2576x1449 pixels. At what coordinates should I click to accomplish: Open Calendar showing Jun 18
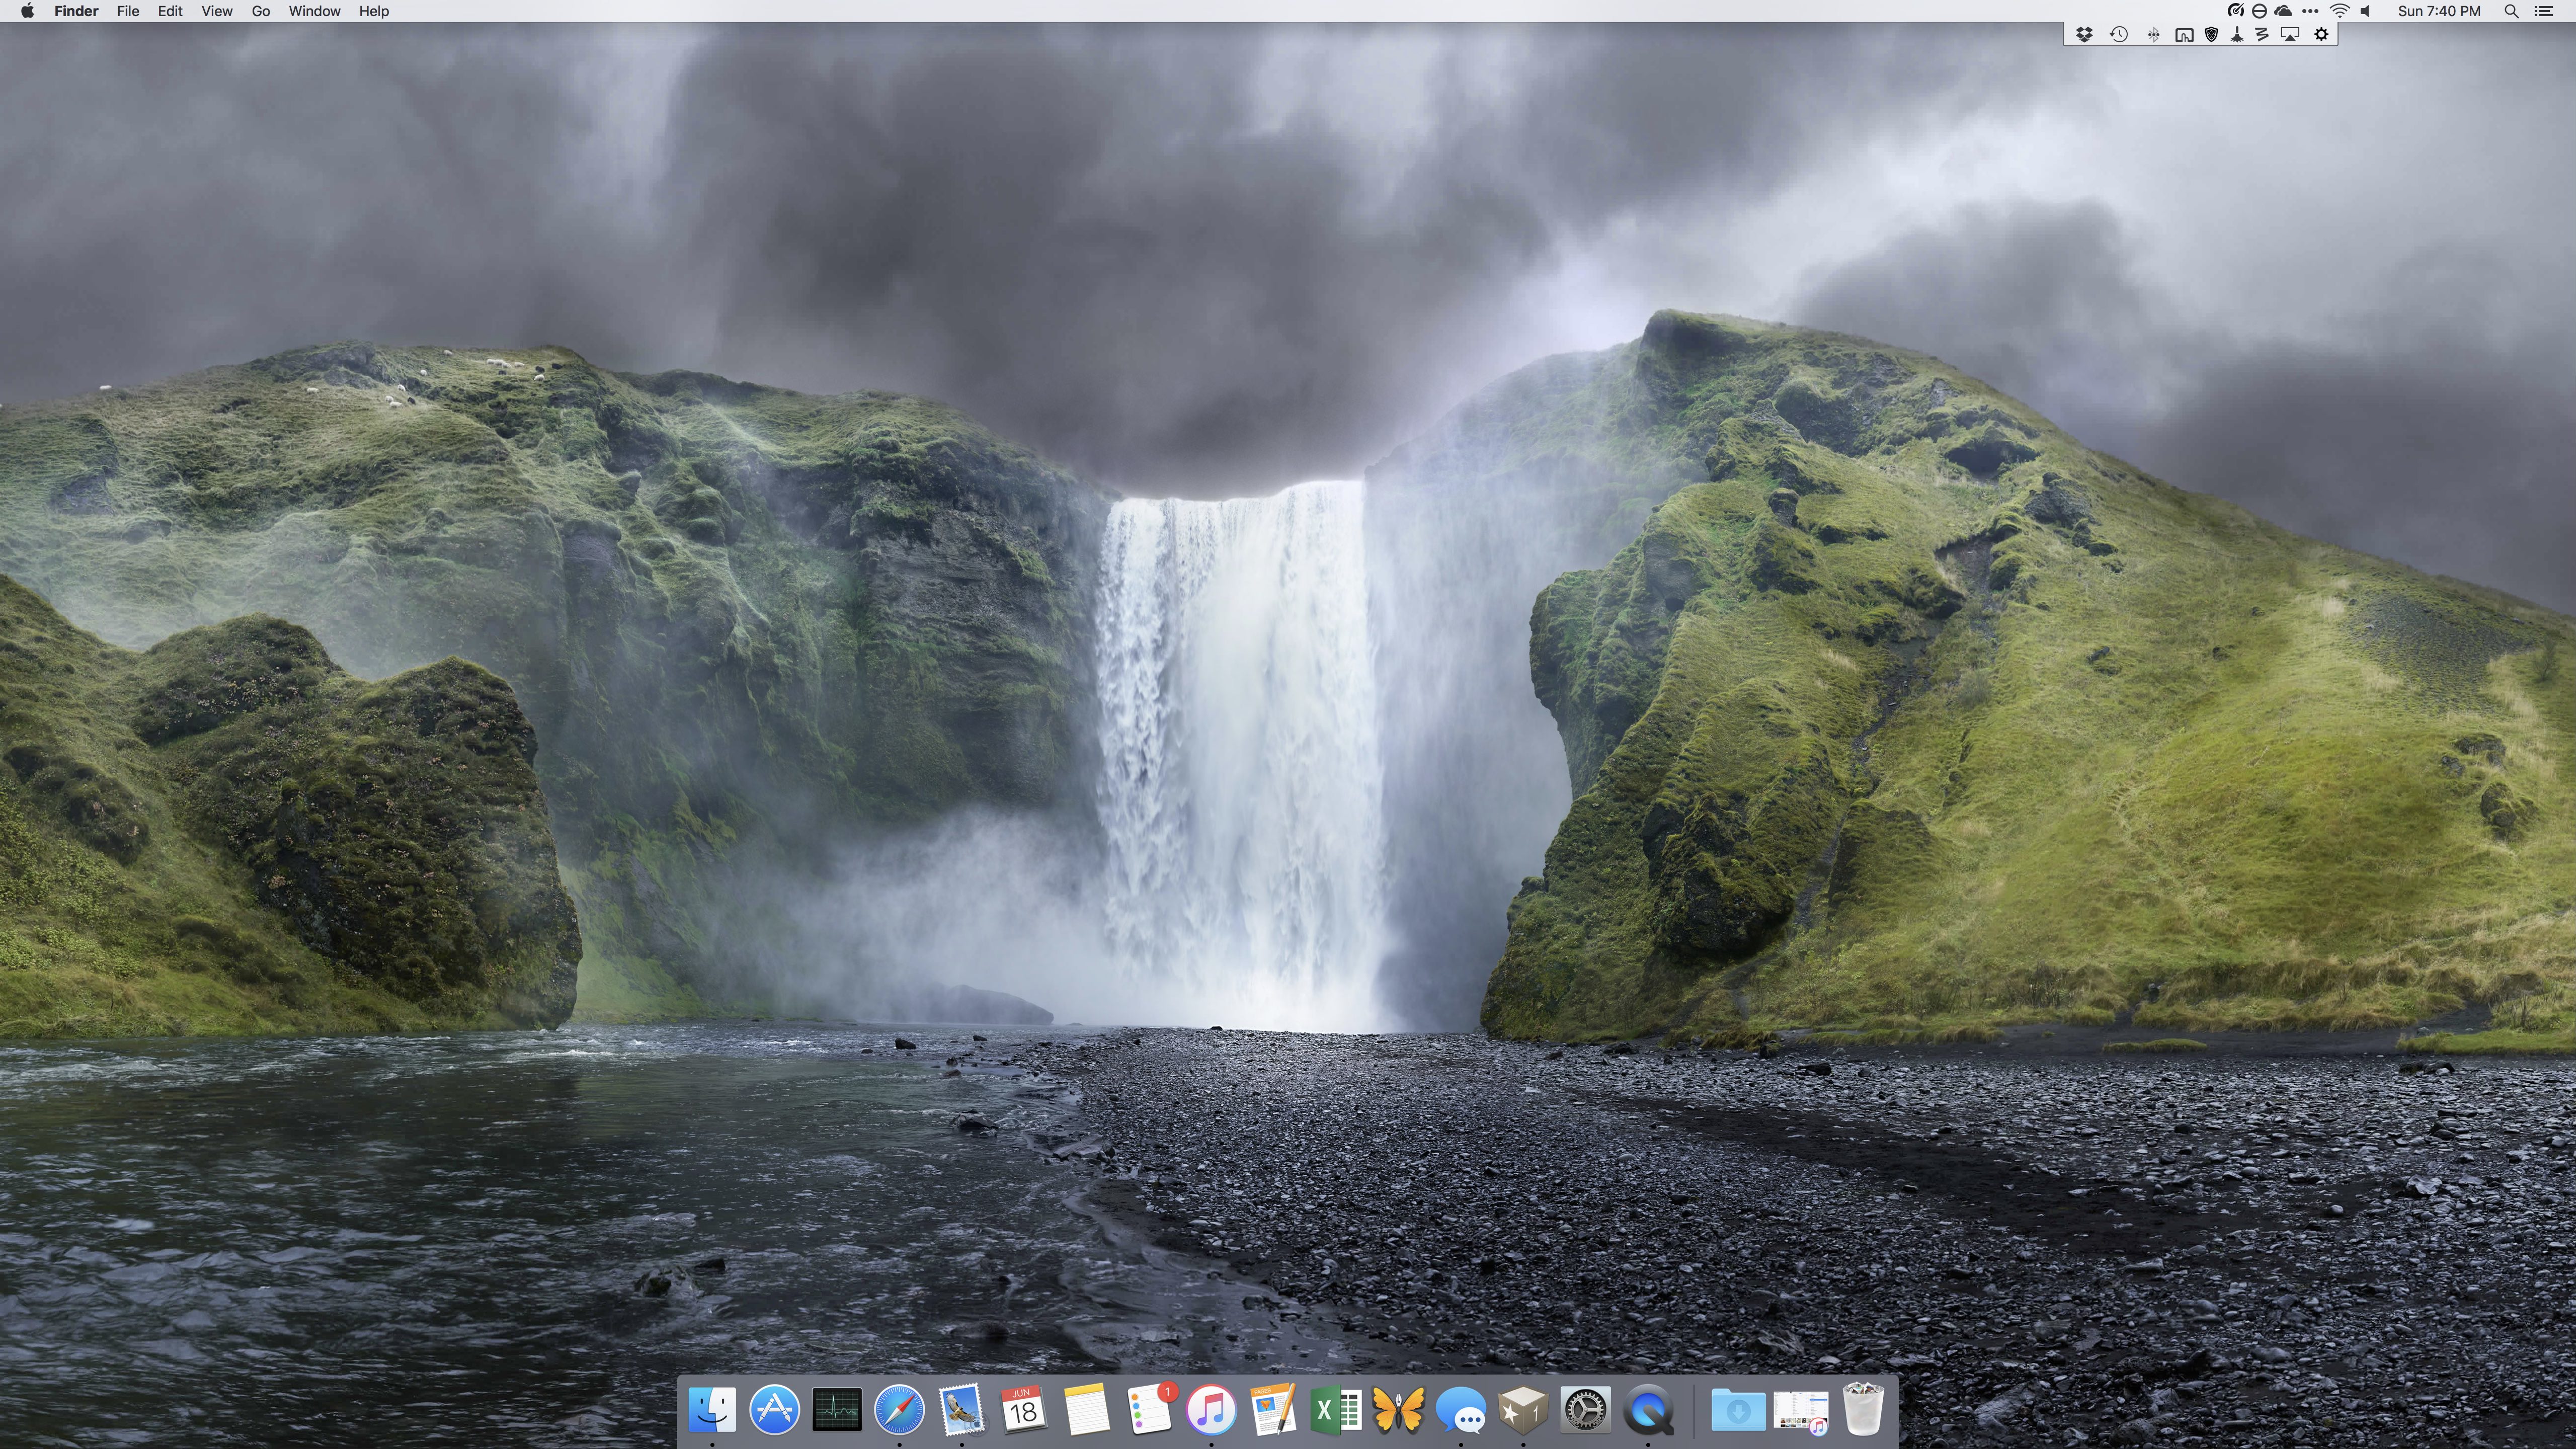click(x=1023, y=1410)
